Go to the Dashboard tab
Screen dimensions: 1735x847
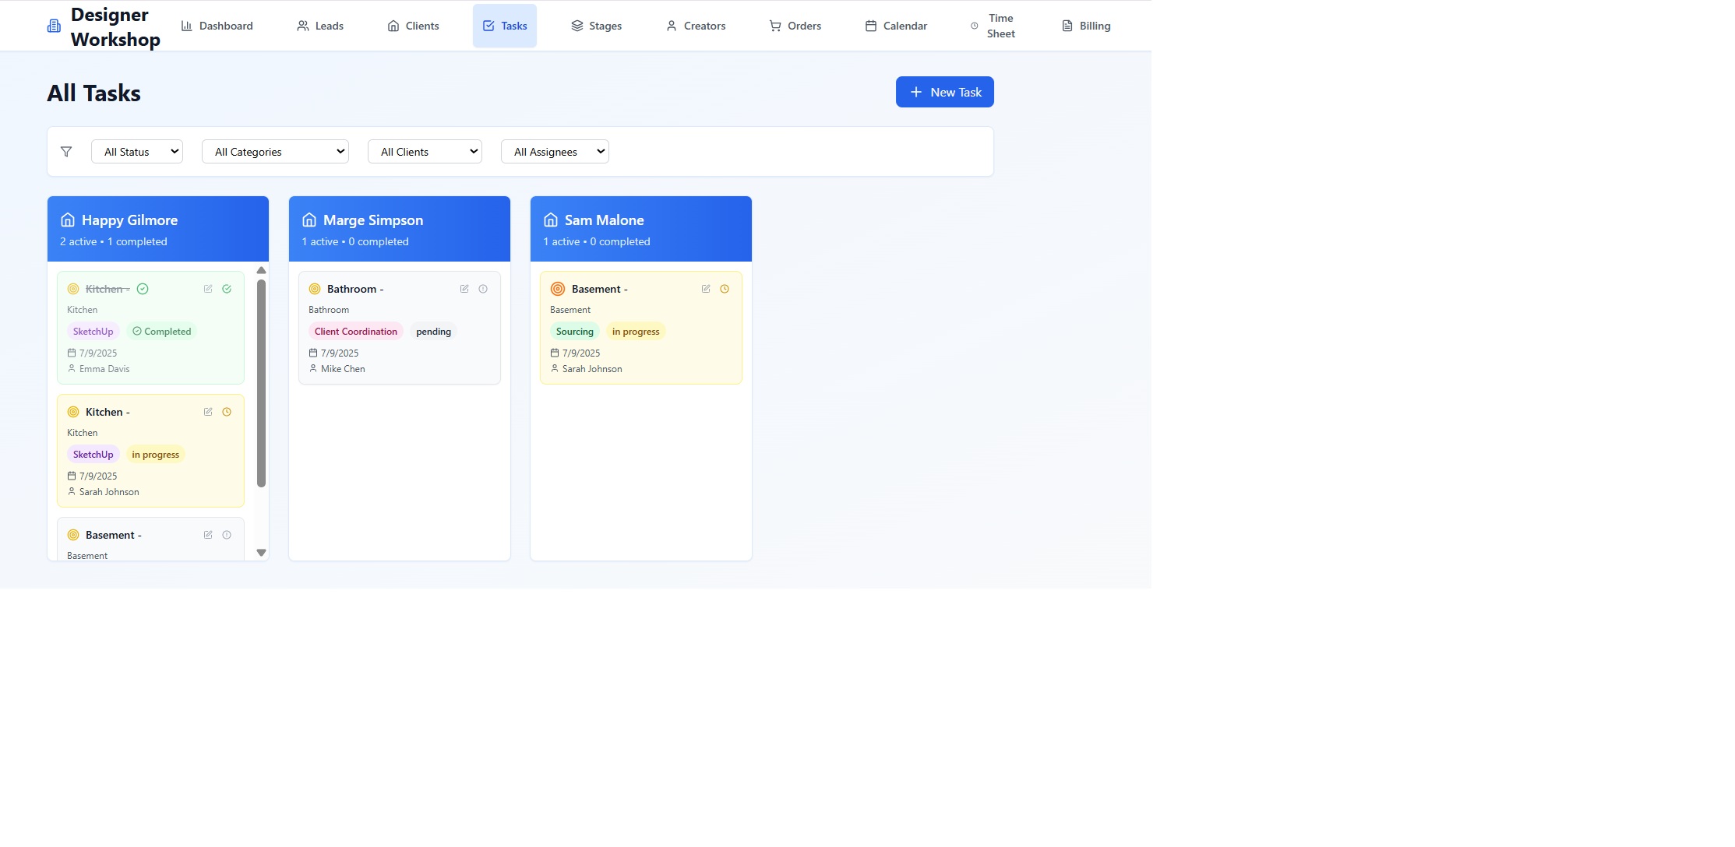pyautogui.click(x=217, y=26)
